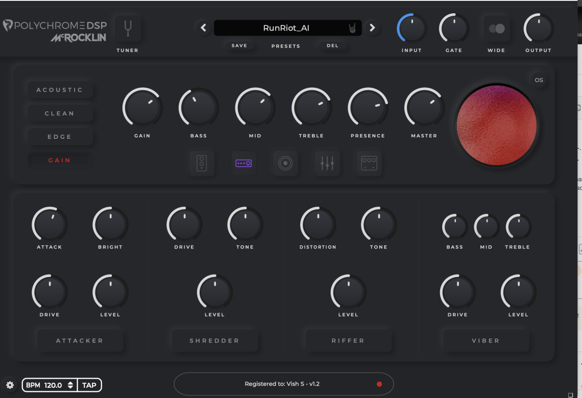Select the Clean amp channel

[x=60, y=113]
